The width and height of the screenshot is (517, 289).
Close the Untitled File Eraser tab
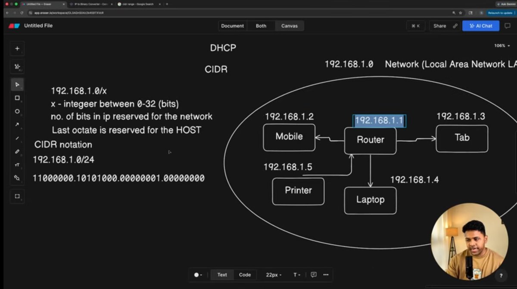point(63,4)
